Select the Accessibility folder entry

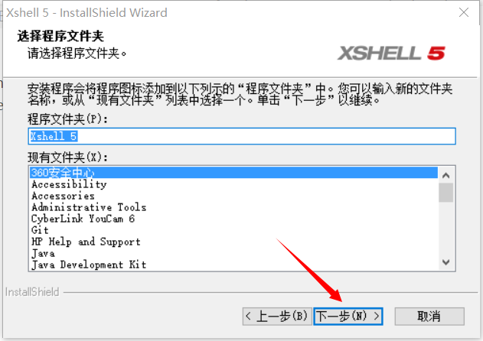coord(233,184)
